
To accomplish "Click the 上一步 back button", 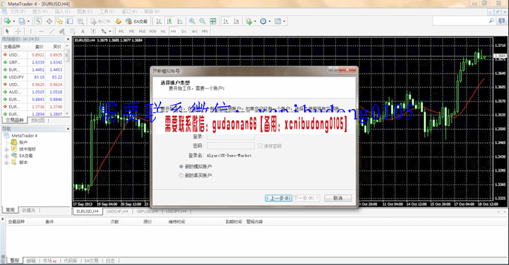I will tap(278, 198).
